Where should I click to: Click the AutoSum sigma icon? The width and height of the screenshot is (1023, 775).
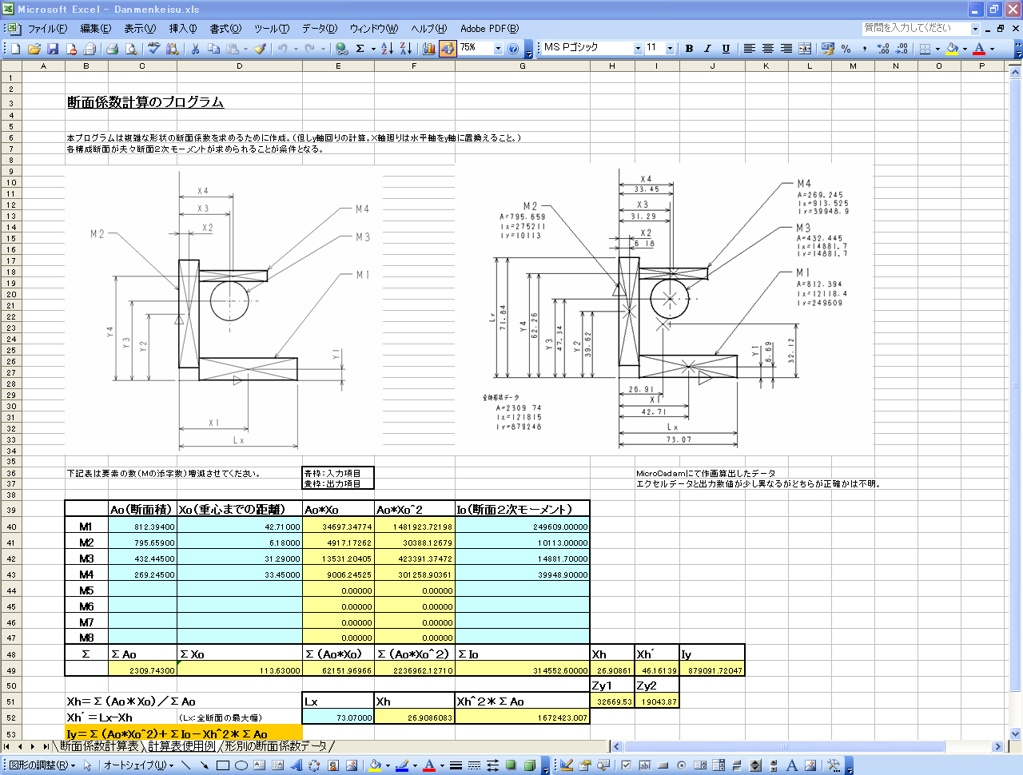(360, 49)
